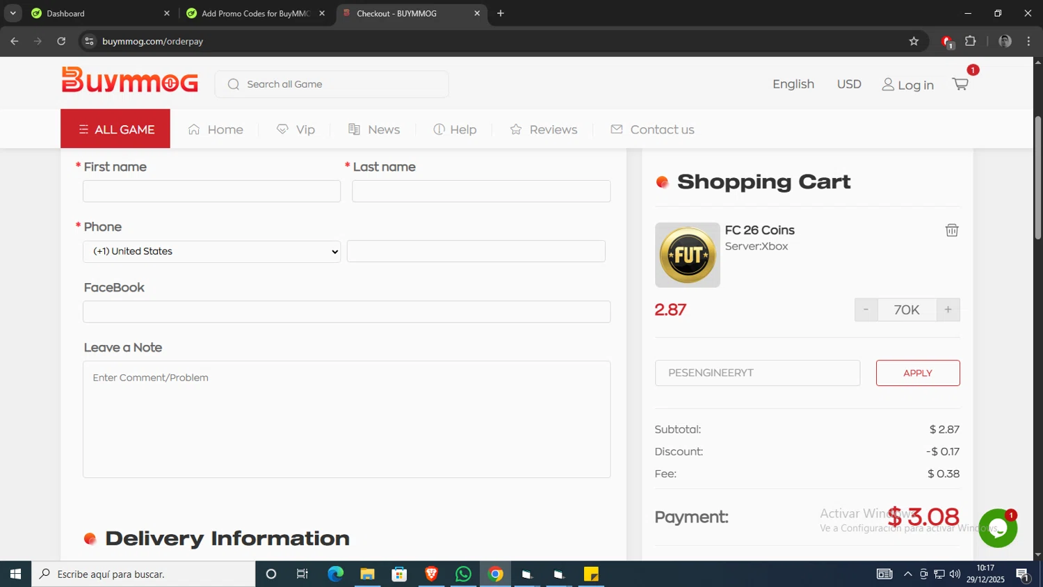Click Log in
The height and width of the screenshot is (587, 1043).
907,85
